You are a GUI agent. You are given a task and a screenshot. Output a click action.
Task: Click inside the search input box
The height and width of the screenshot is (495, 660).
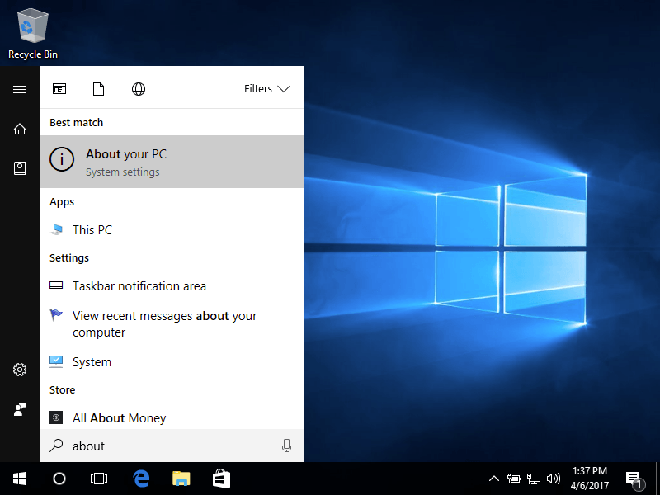tap(165, 445)
